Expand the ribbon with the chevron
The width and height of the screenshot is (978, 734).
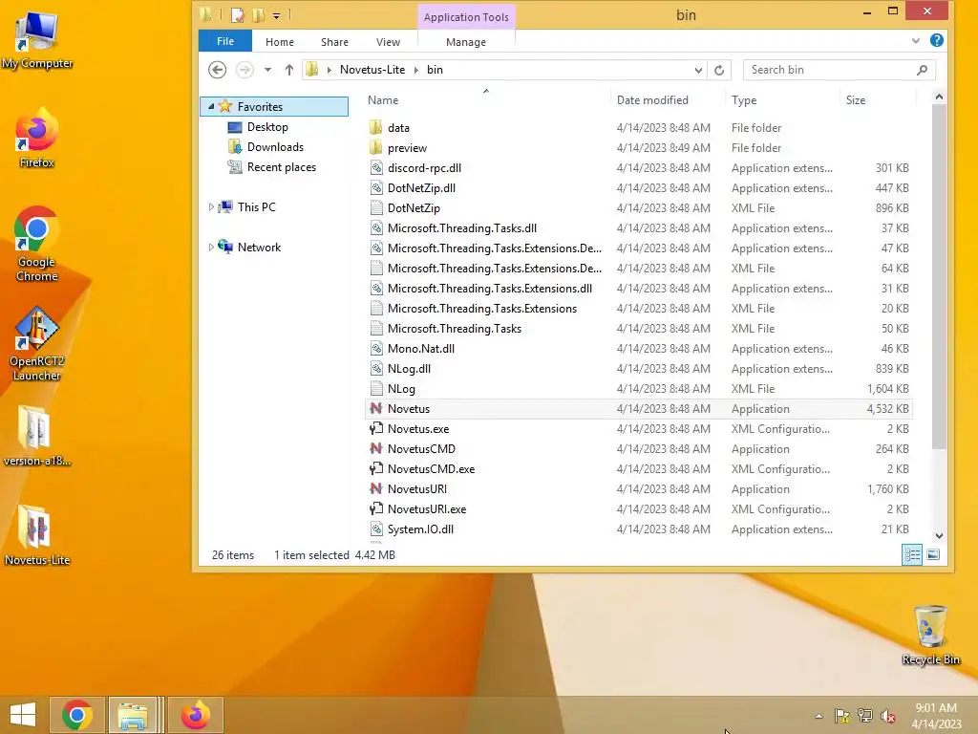(915, 40)
